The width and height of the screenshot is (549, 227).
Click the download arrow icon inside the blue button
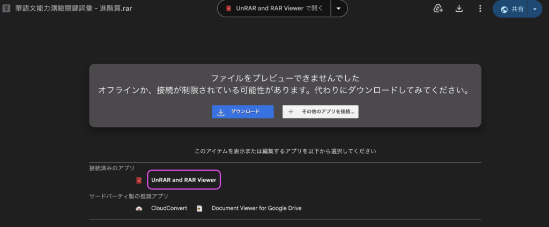221,112
